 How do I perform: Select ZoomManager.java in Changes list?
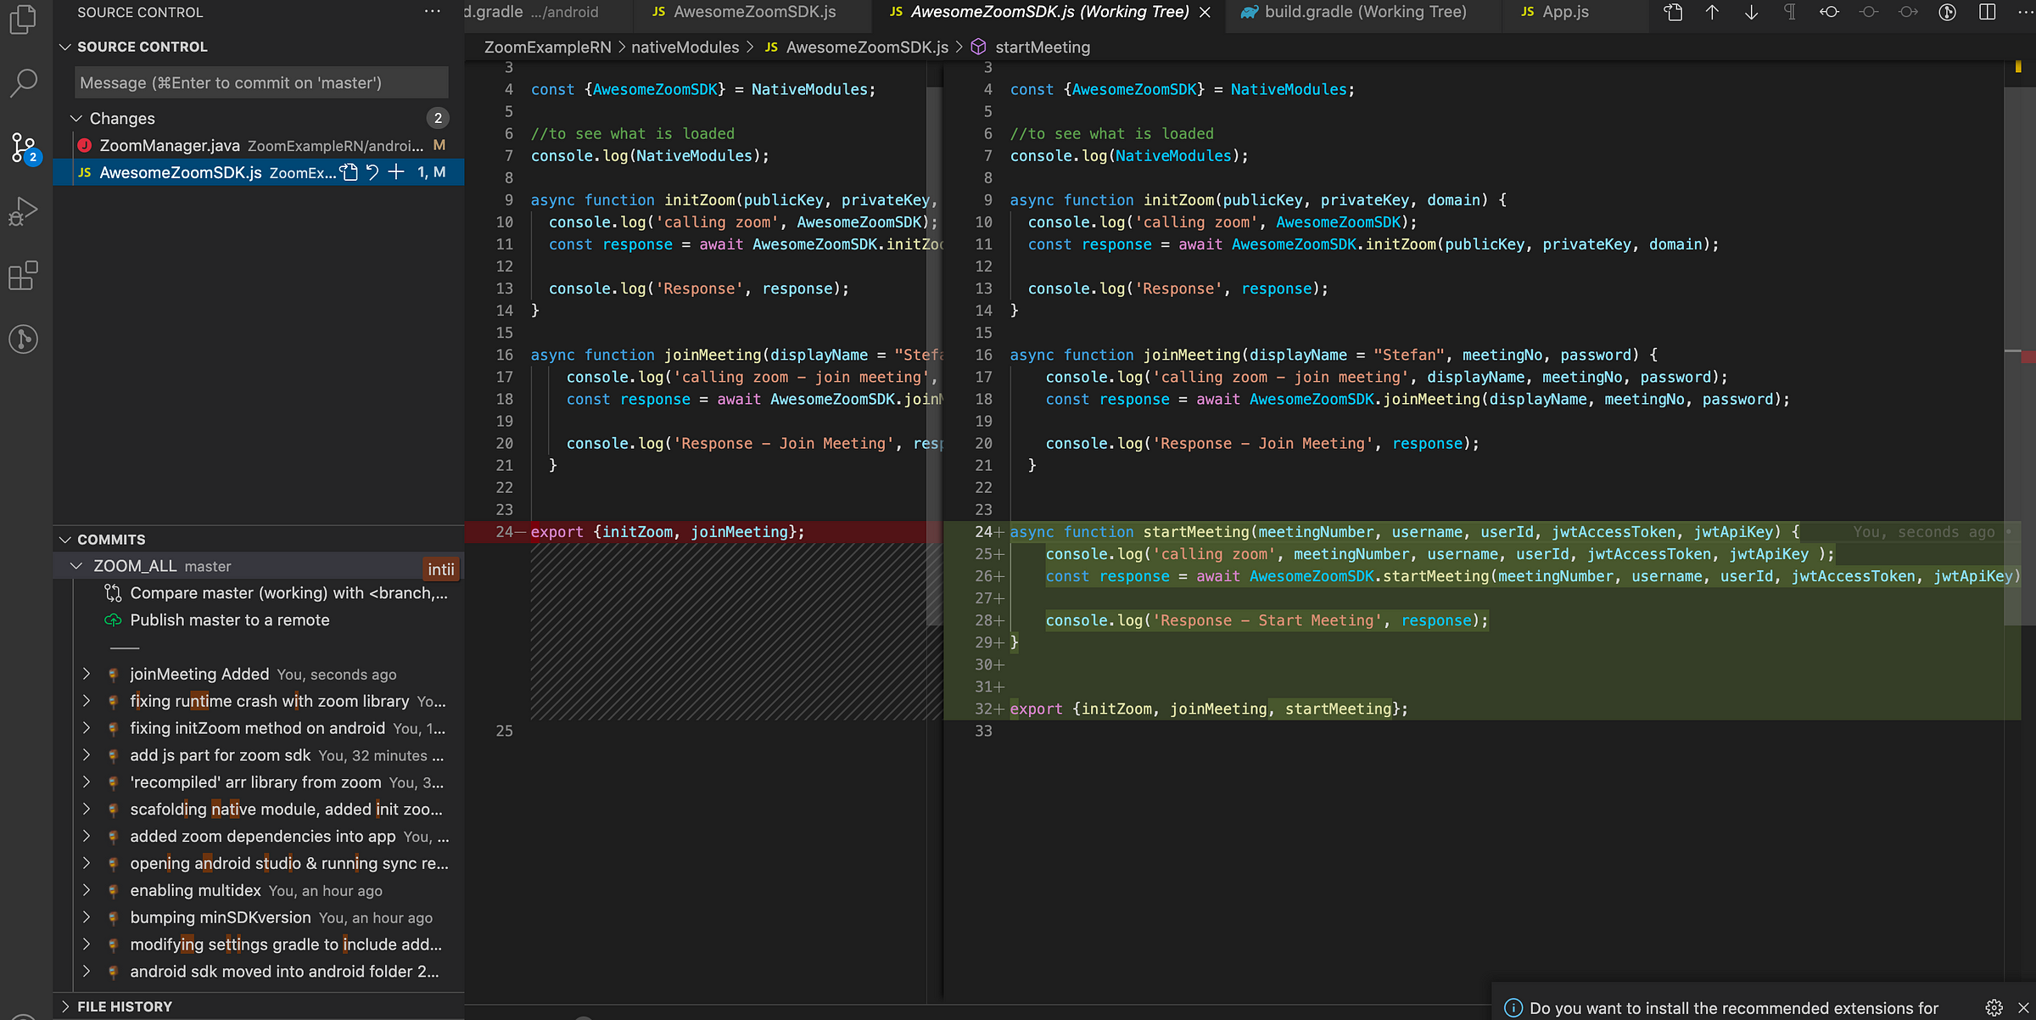pos(170,146)
